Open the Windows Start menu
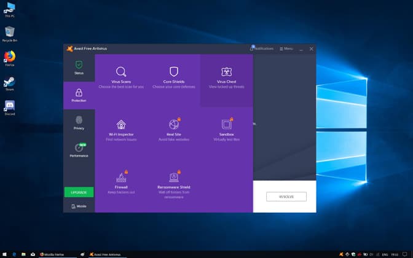The height and width of the screenshot is (258, 413). click(4, 254)
